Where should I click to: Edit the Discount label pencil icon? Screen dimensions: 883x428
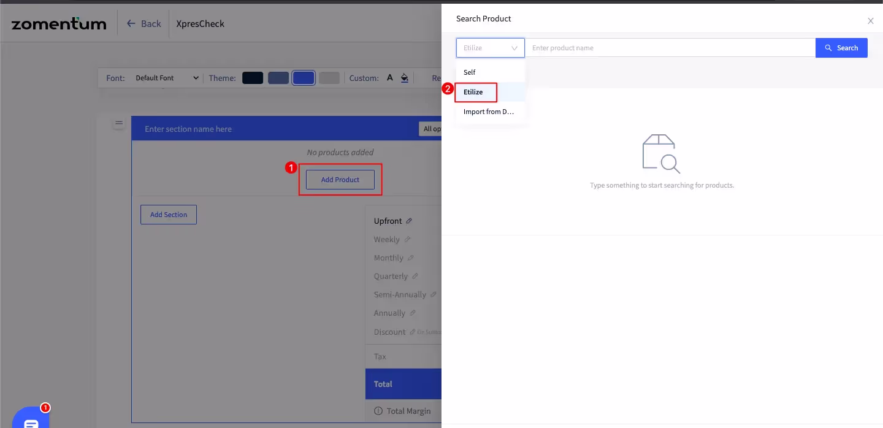[413, 332]
